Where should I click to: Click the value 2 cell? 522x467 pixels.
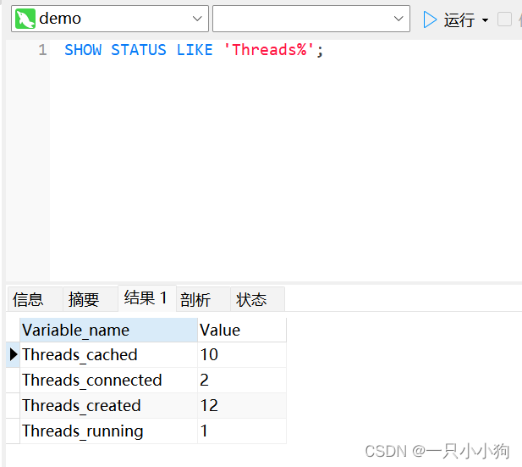242,381
